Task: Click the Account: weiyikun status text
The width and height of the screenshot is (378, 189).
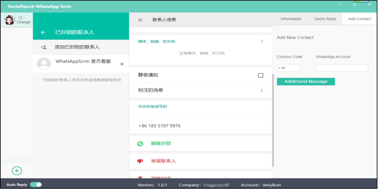Action: [x=261, y=185]
